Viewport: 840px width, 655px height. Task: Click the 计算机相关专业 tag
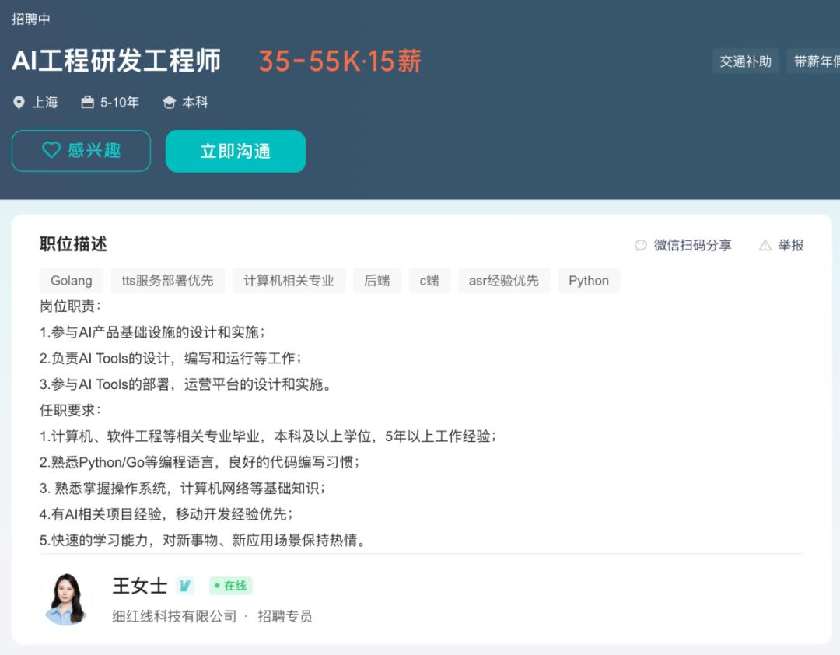pyautogui.click(x=289, y=281)
